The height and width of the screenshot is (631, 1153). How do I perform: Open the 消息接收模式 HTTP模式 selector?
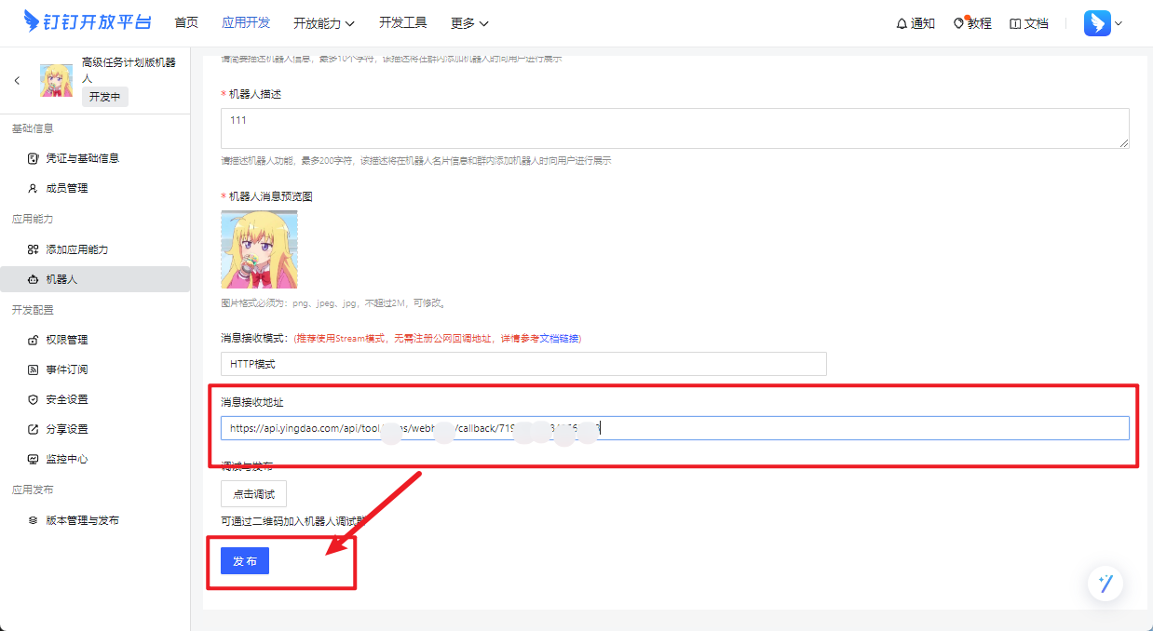click(x=523, y=364)
